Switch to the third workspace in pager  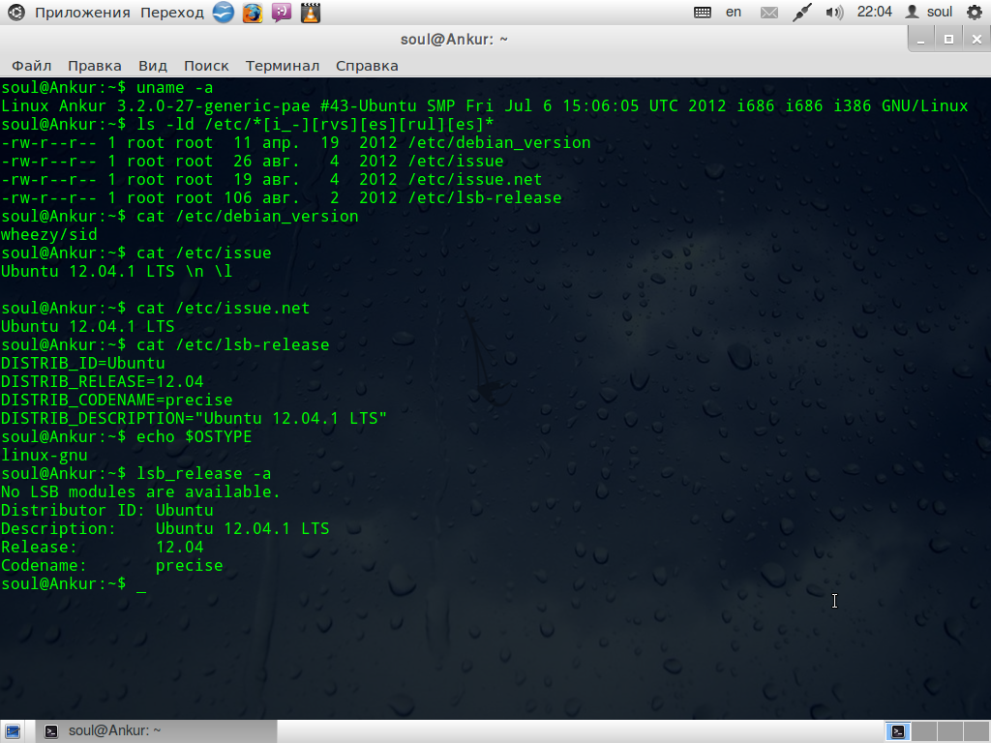[x=949, y=731]
